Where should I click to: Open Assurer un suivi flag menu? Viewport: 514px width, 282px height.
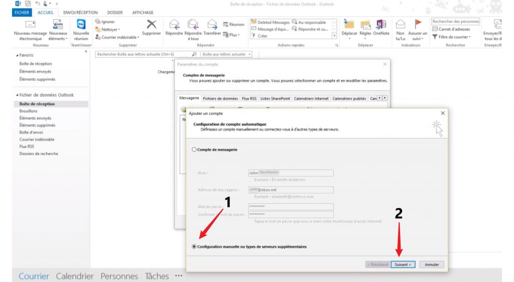418,30
